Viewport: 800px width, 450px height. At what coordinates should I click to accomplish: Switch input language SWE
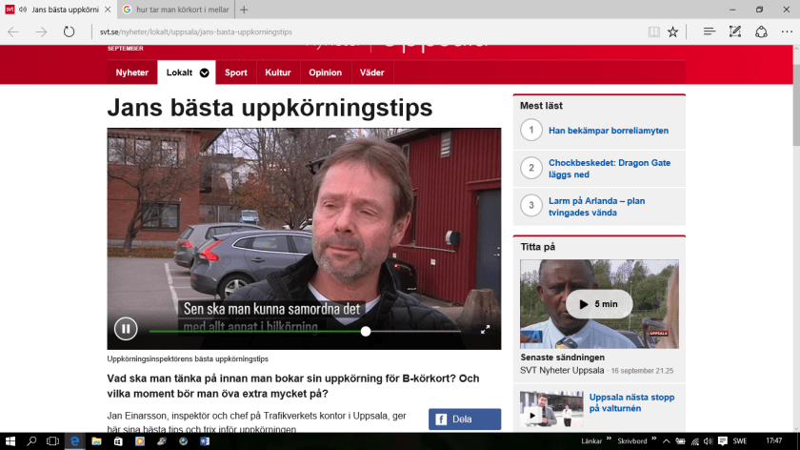[x=740, y=441]
